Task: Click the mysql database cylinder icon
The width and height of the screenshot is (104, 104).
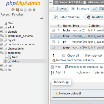Action: click(x=5, y=40)
